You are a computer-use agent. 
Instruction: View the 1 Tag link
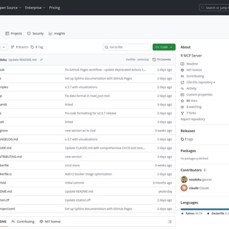(37, 47)
